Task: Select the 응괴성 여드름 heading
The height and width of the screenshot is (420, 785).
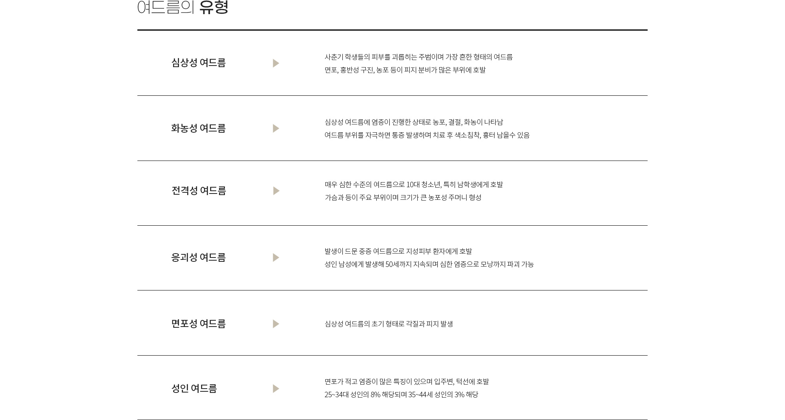Action: [199, 257]
